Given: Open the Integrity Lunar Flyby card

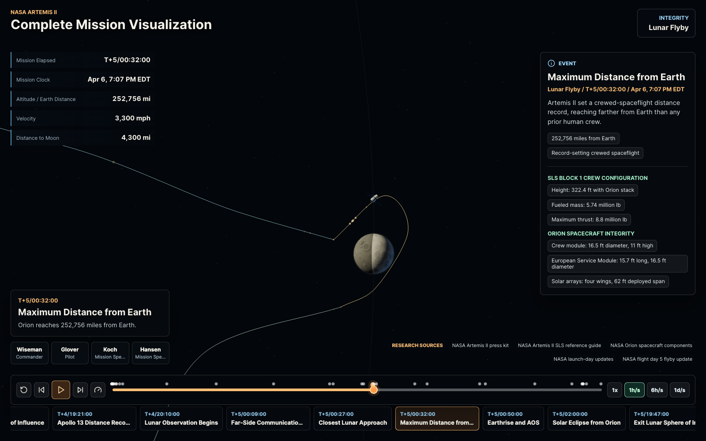Looking at the screenshot, I should tap(666, 23).
